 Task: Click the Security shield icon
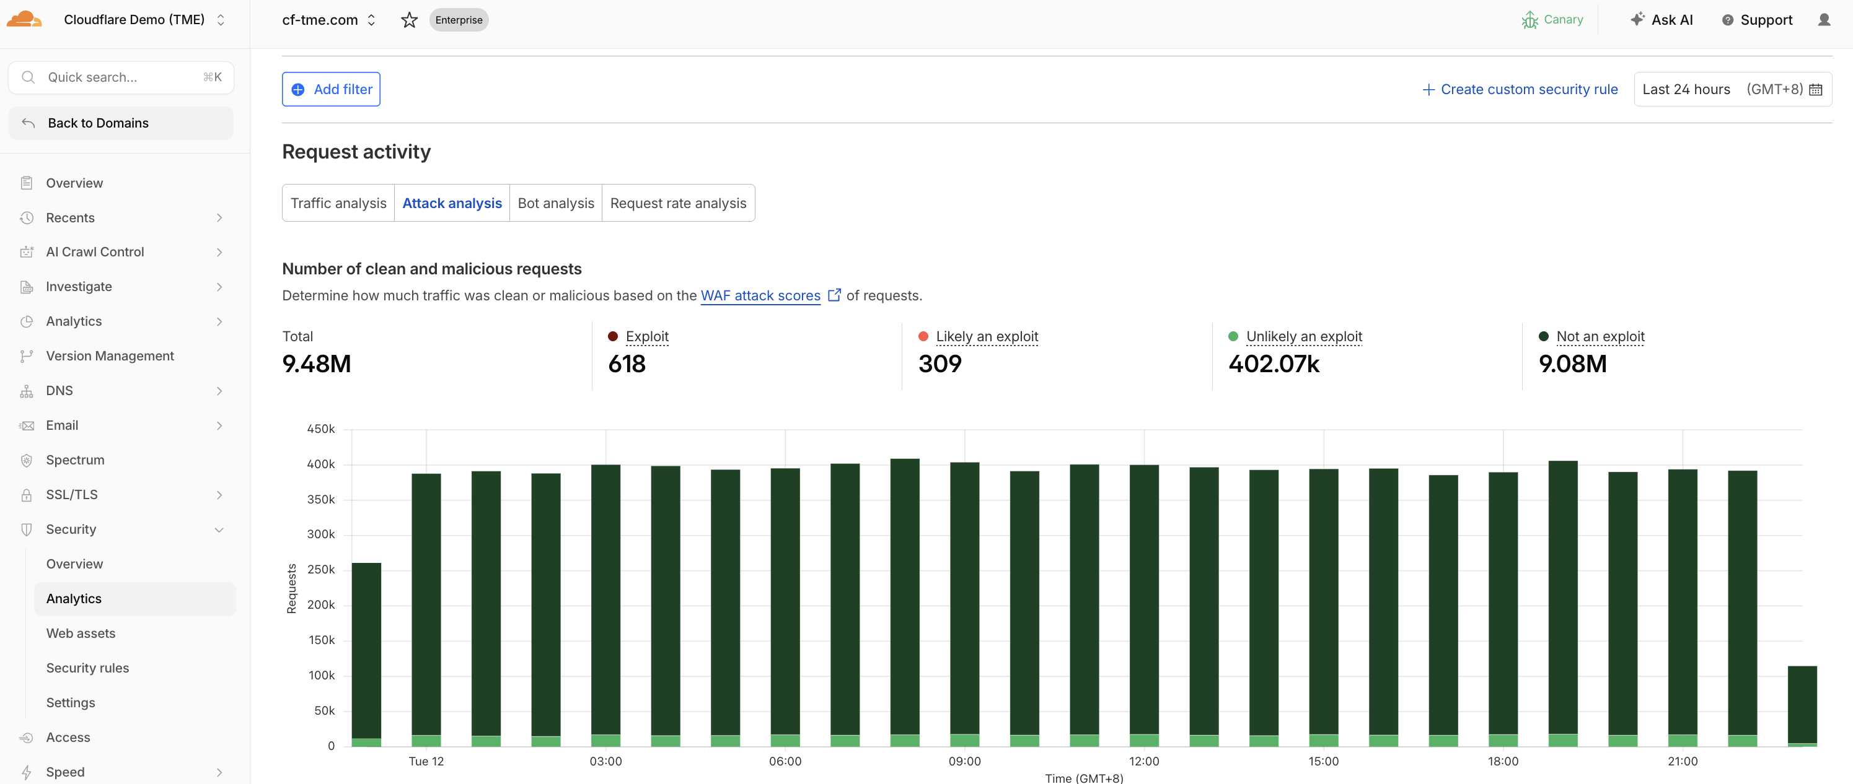pyautogui.click(x=27, y=529)
